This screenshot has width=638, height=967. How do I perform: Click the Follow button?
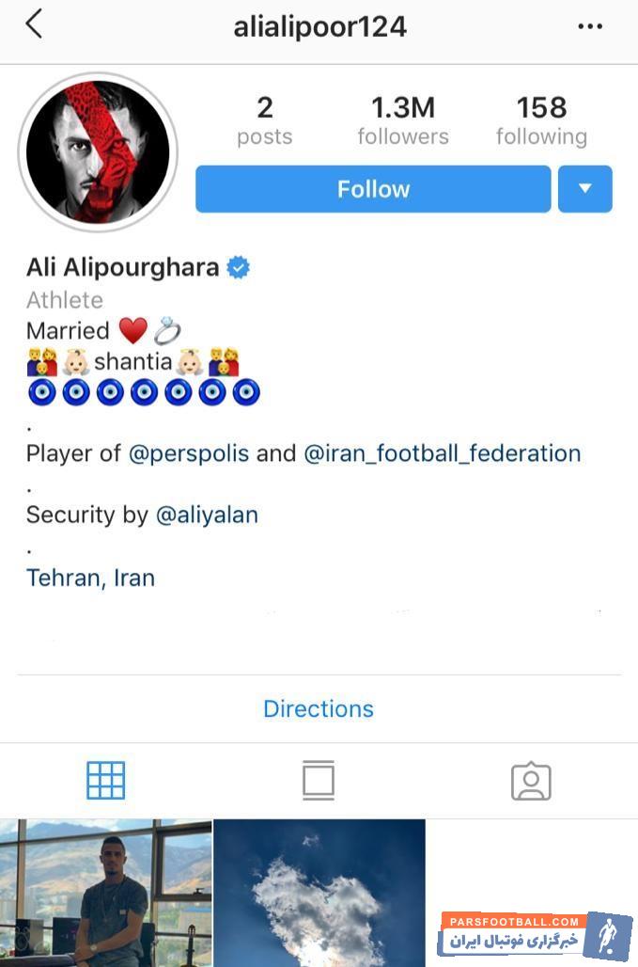point(373,189)
